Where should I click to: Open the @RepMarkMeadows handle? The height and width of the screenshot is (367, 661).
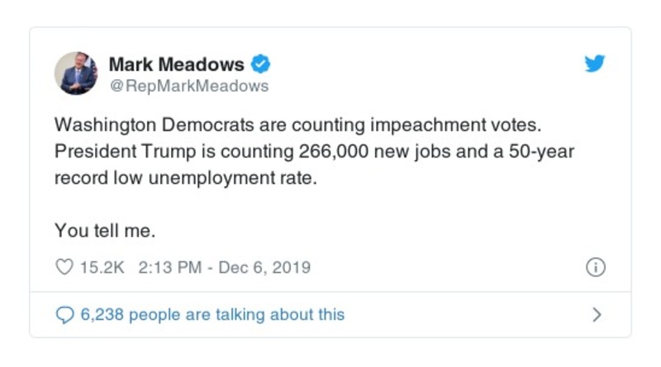(x=188, y=86)
